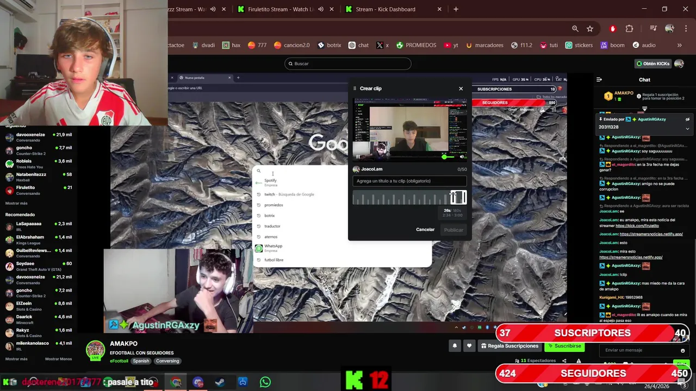This screenshot has height=391, width=696.
Task: Close the Crear clip dialog
Action: tap(461, 89)
